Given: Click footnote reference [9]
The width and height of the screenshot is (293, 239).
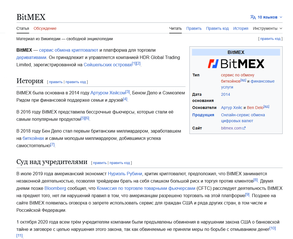Looking at the screenshot, I should [x=247, y=195].
